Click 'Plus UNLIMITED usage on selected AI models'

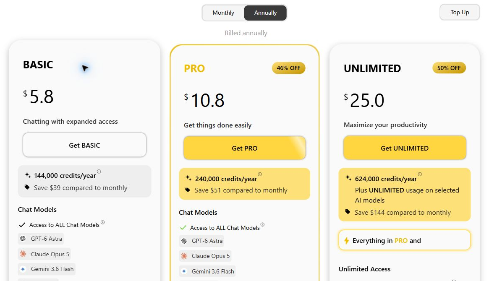(407, 195)
